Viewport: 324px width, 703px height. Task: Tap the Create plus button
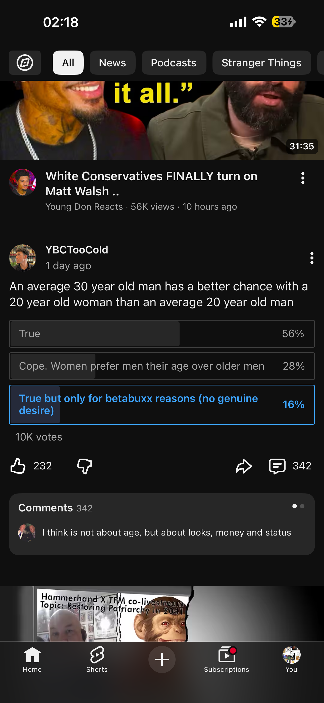click(162, 659)
